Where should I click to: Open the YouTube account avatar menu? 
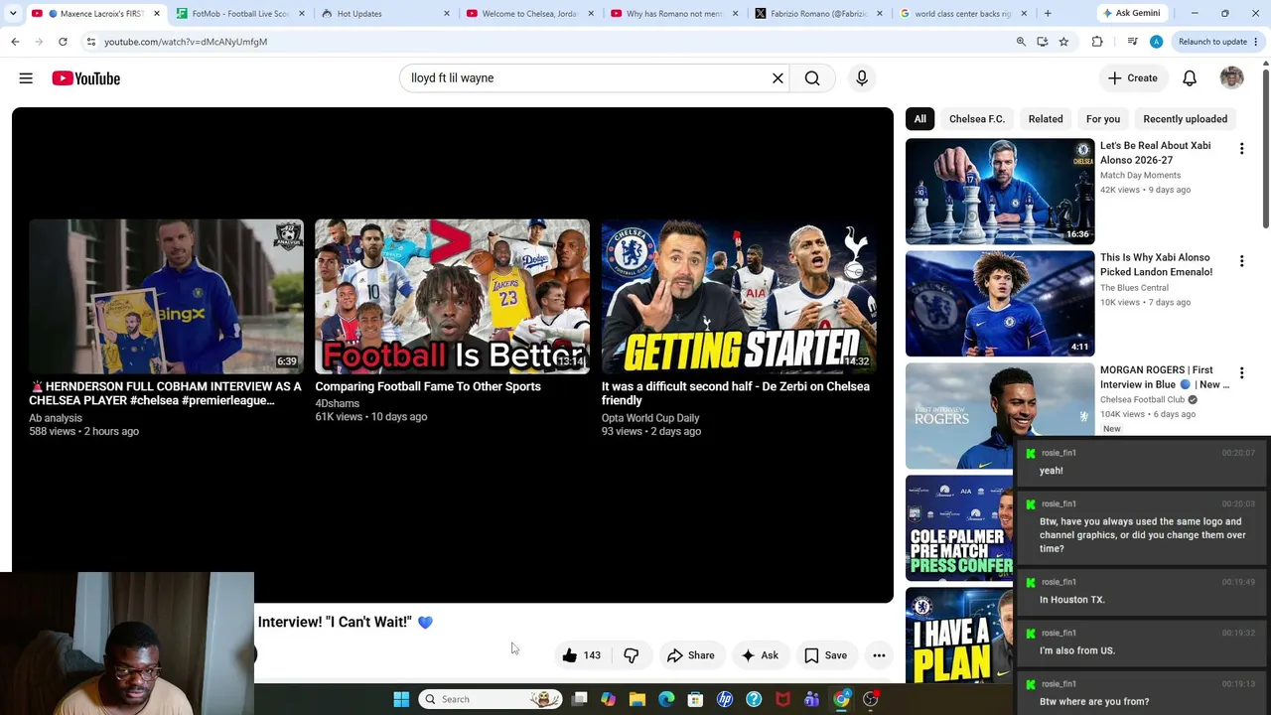click(1231, 78)
